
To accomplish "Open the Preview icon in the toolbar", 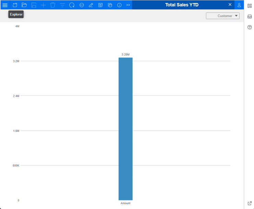I will (x=100, y=5).
